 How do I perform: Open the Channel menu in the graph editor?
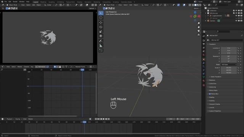(26, 67)
